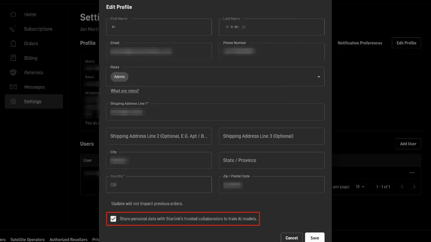The image size is (431, 242).
Task: Select the Billing receipt icon
Action: pos(13,58)
